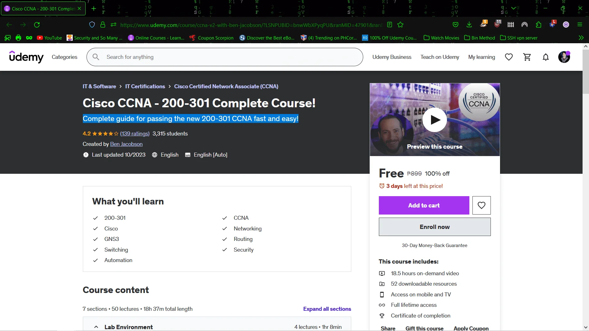
Task: Open library shelves toolbar icon
Action: (511, 25)
